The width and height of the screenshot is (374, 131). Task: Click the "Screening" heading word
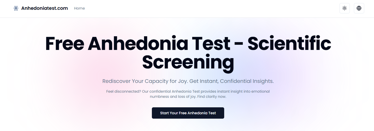coord(188,63)
